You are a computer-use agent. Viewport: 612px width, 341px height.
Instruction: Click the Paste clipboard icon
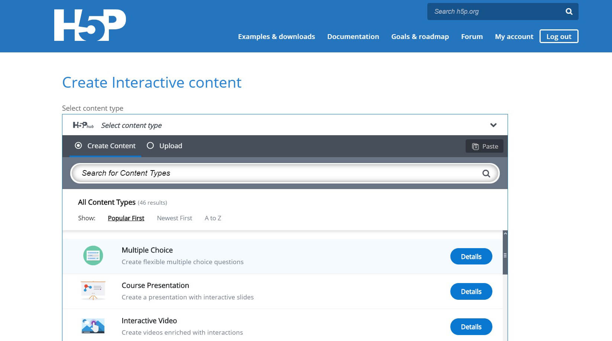(475, 146)
